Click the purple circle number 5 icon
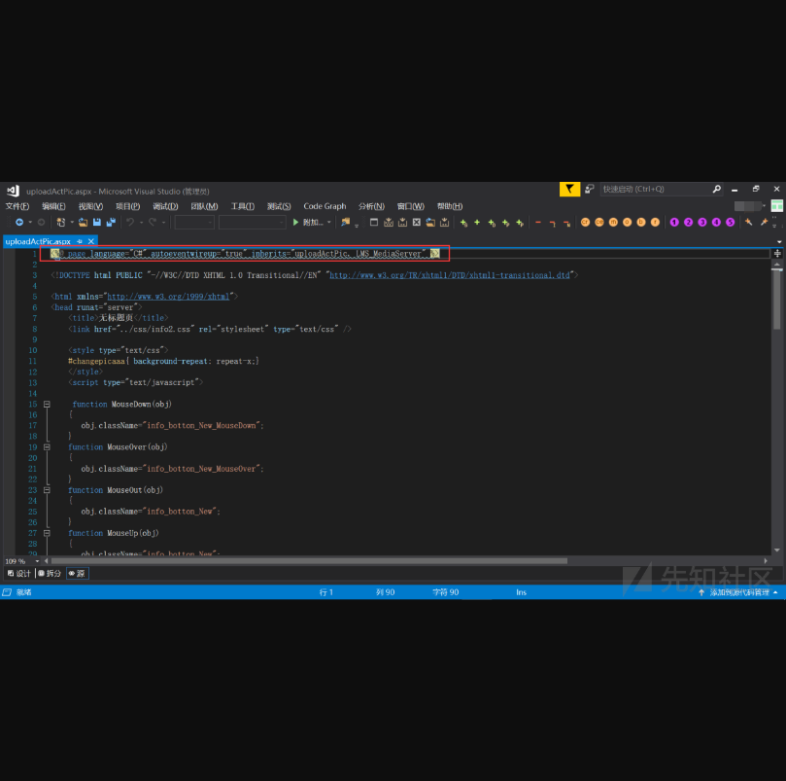The width and height of the screenshot is (786, 781). click(x=731, y=223)
